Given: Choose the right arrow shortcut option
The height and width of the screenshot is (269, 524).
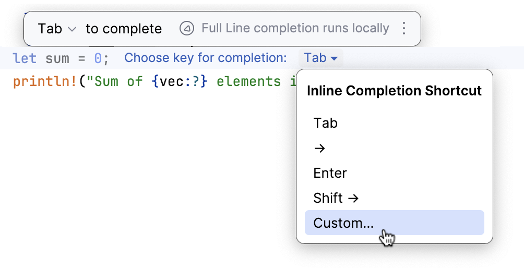Looking at the screenshot, I should [x=320, y=149].
